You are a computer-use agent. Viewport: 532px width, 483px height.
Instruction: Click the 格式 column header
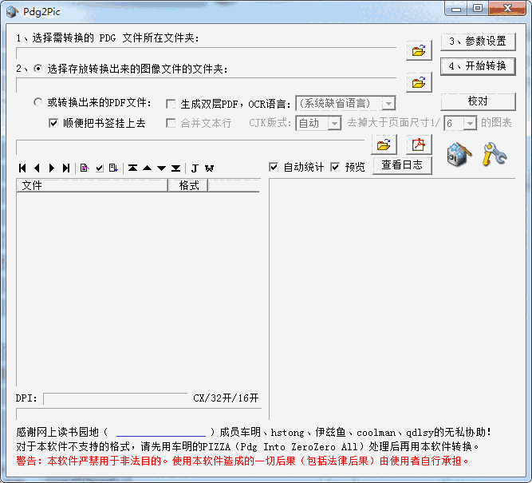188,185
